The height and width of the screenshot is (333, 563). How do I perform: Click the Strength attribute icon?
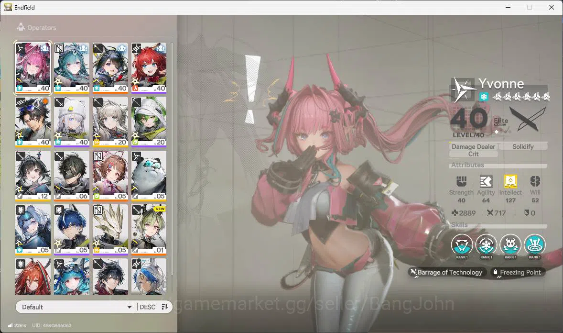pos(461,181)
